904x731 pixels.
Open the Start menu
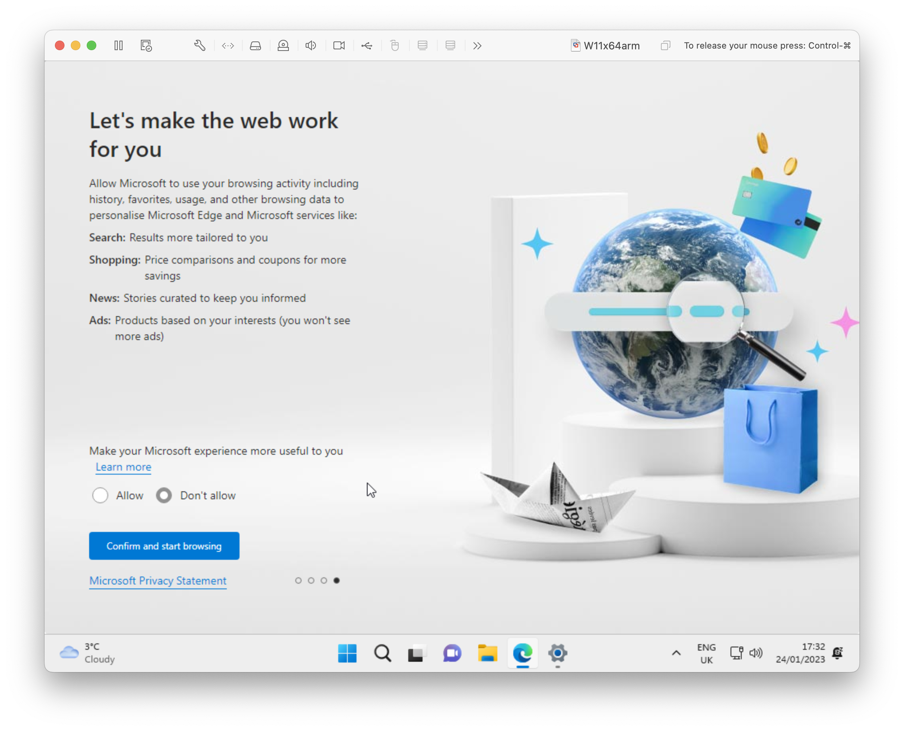[x=347, y=653]
